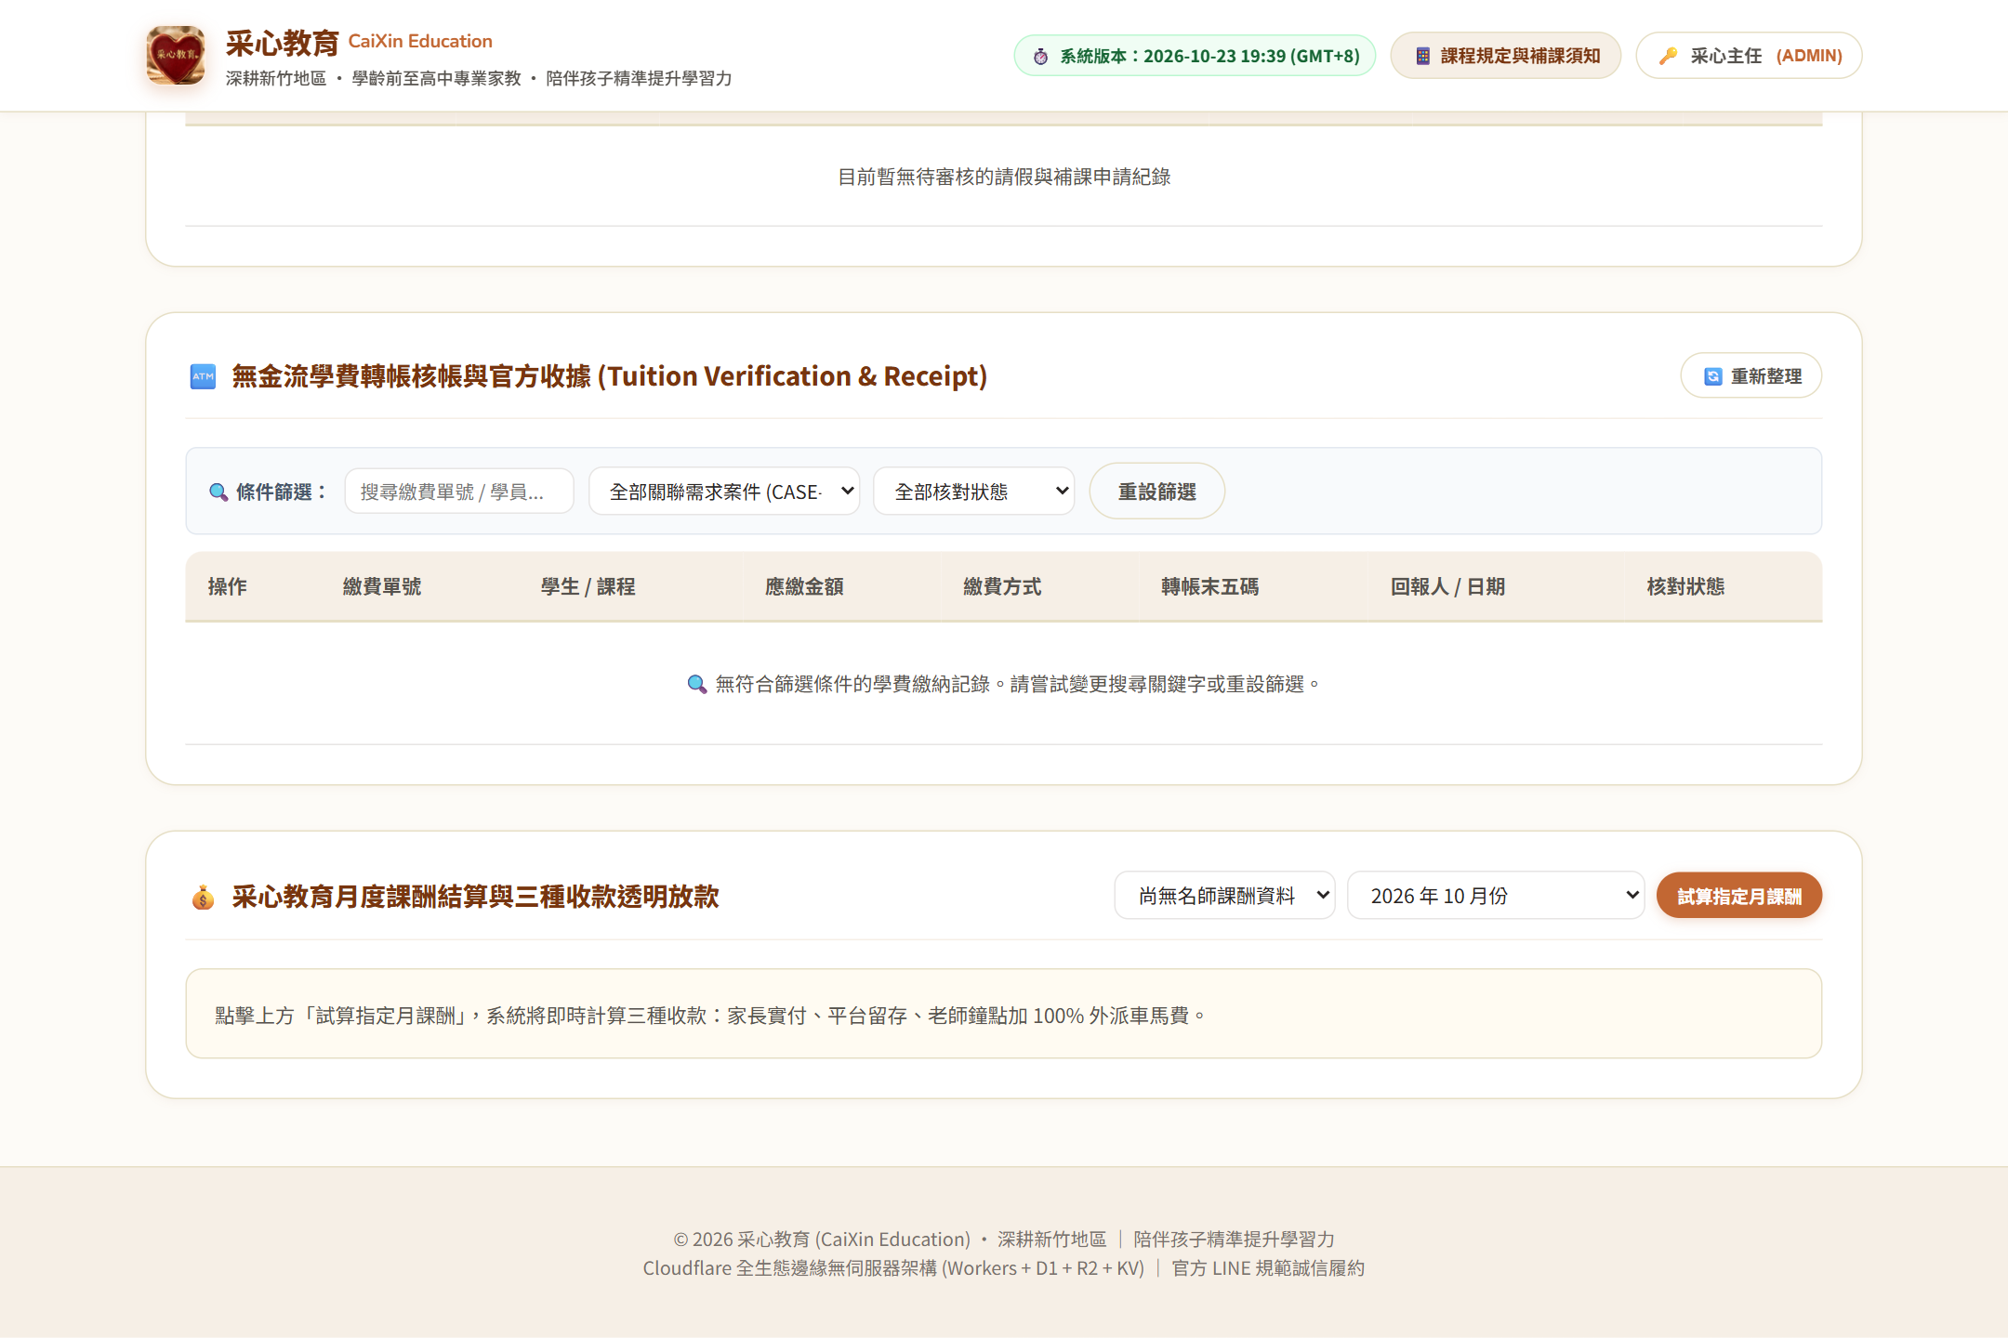Open the 全部核對狀態 status dropdown
2008x1338 pixels.
(x=973, y=492)
